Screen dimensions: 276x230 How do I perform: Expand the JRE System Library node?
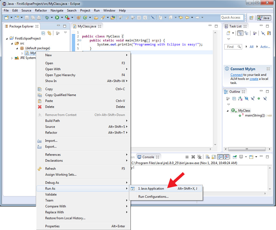(x=12, y=58)
